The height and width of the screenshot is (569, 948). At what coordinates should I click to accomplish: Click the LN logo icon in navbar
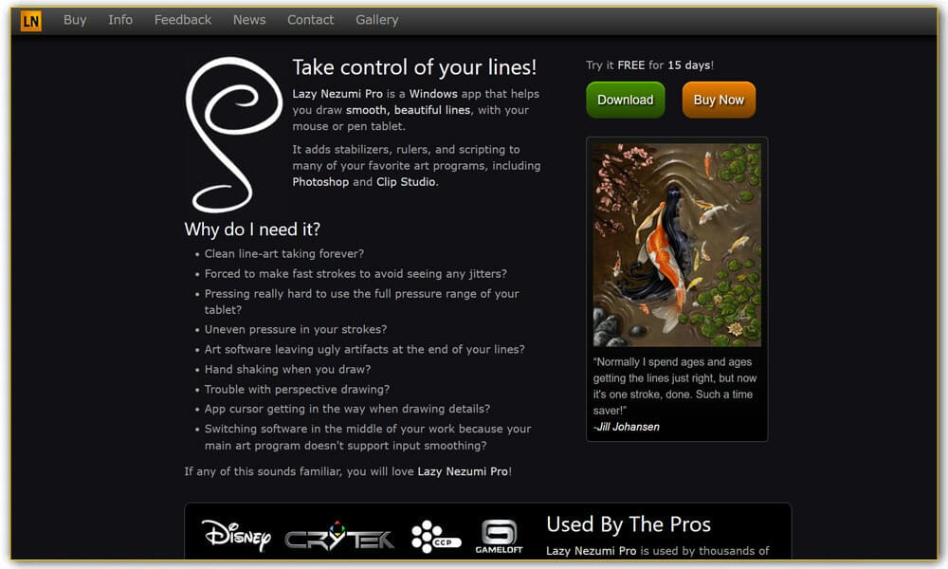click(31, 21)
